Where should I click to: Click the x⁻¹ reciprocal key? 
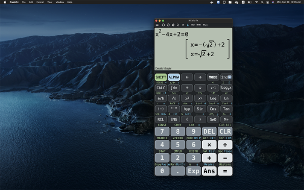(213, 88)
